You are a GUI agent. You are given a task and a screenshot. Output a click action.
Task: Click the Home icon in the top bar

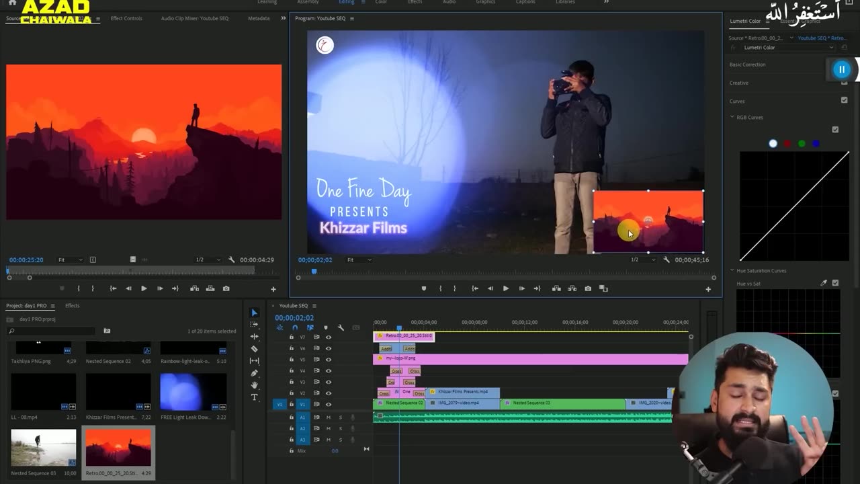point(12,3)
